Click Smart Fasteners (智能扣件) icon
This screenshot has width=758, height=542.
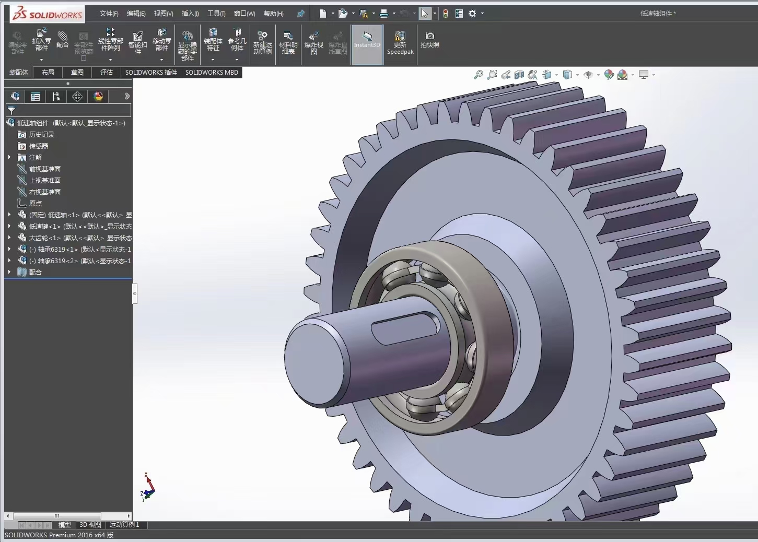coord(138,43)
